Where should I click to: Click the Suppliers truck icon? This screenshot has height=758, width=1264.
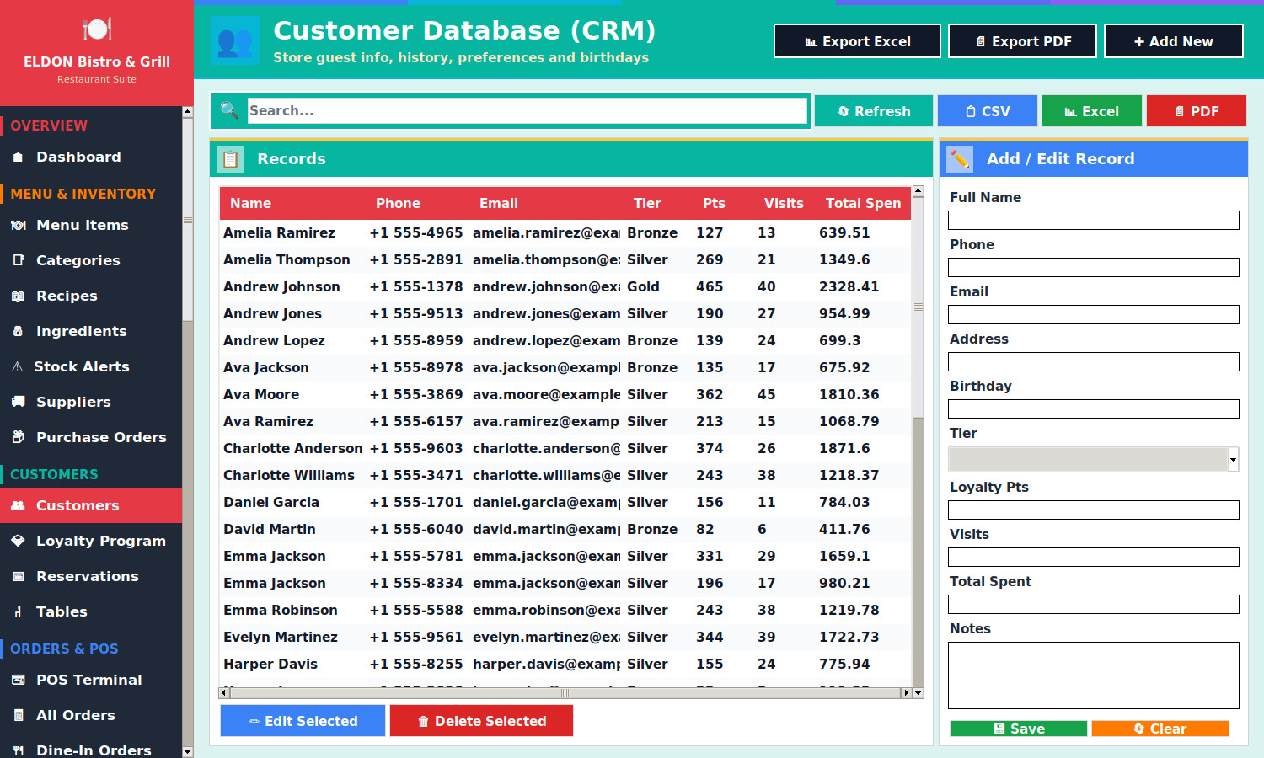point(18,402)
